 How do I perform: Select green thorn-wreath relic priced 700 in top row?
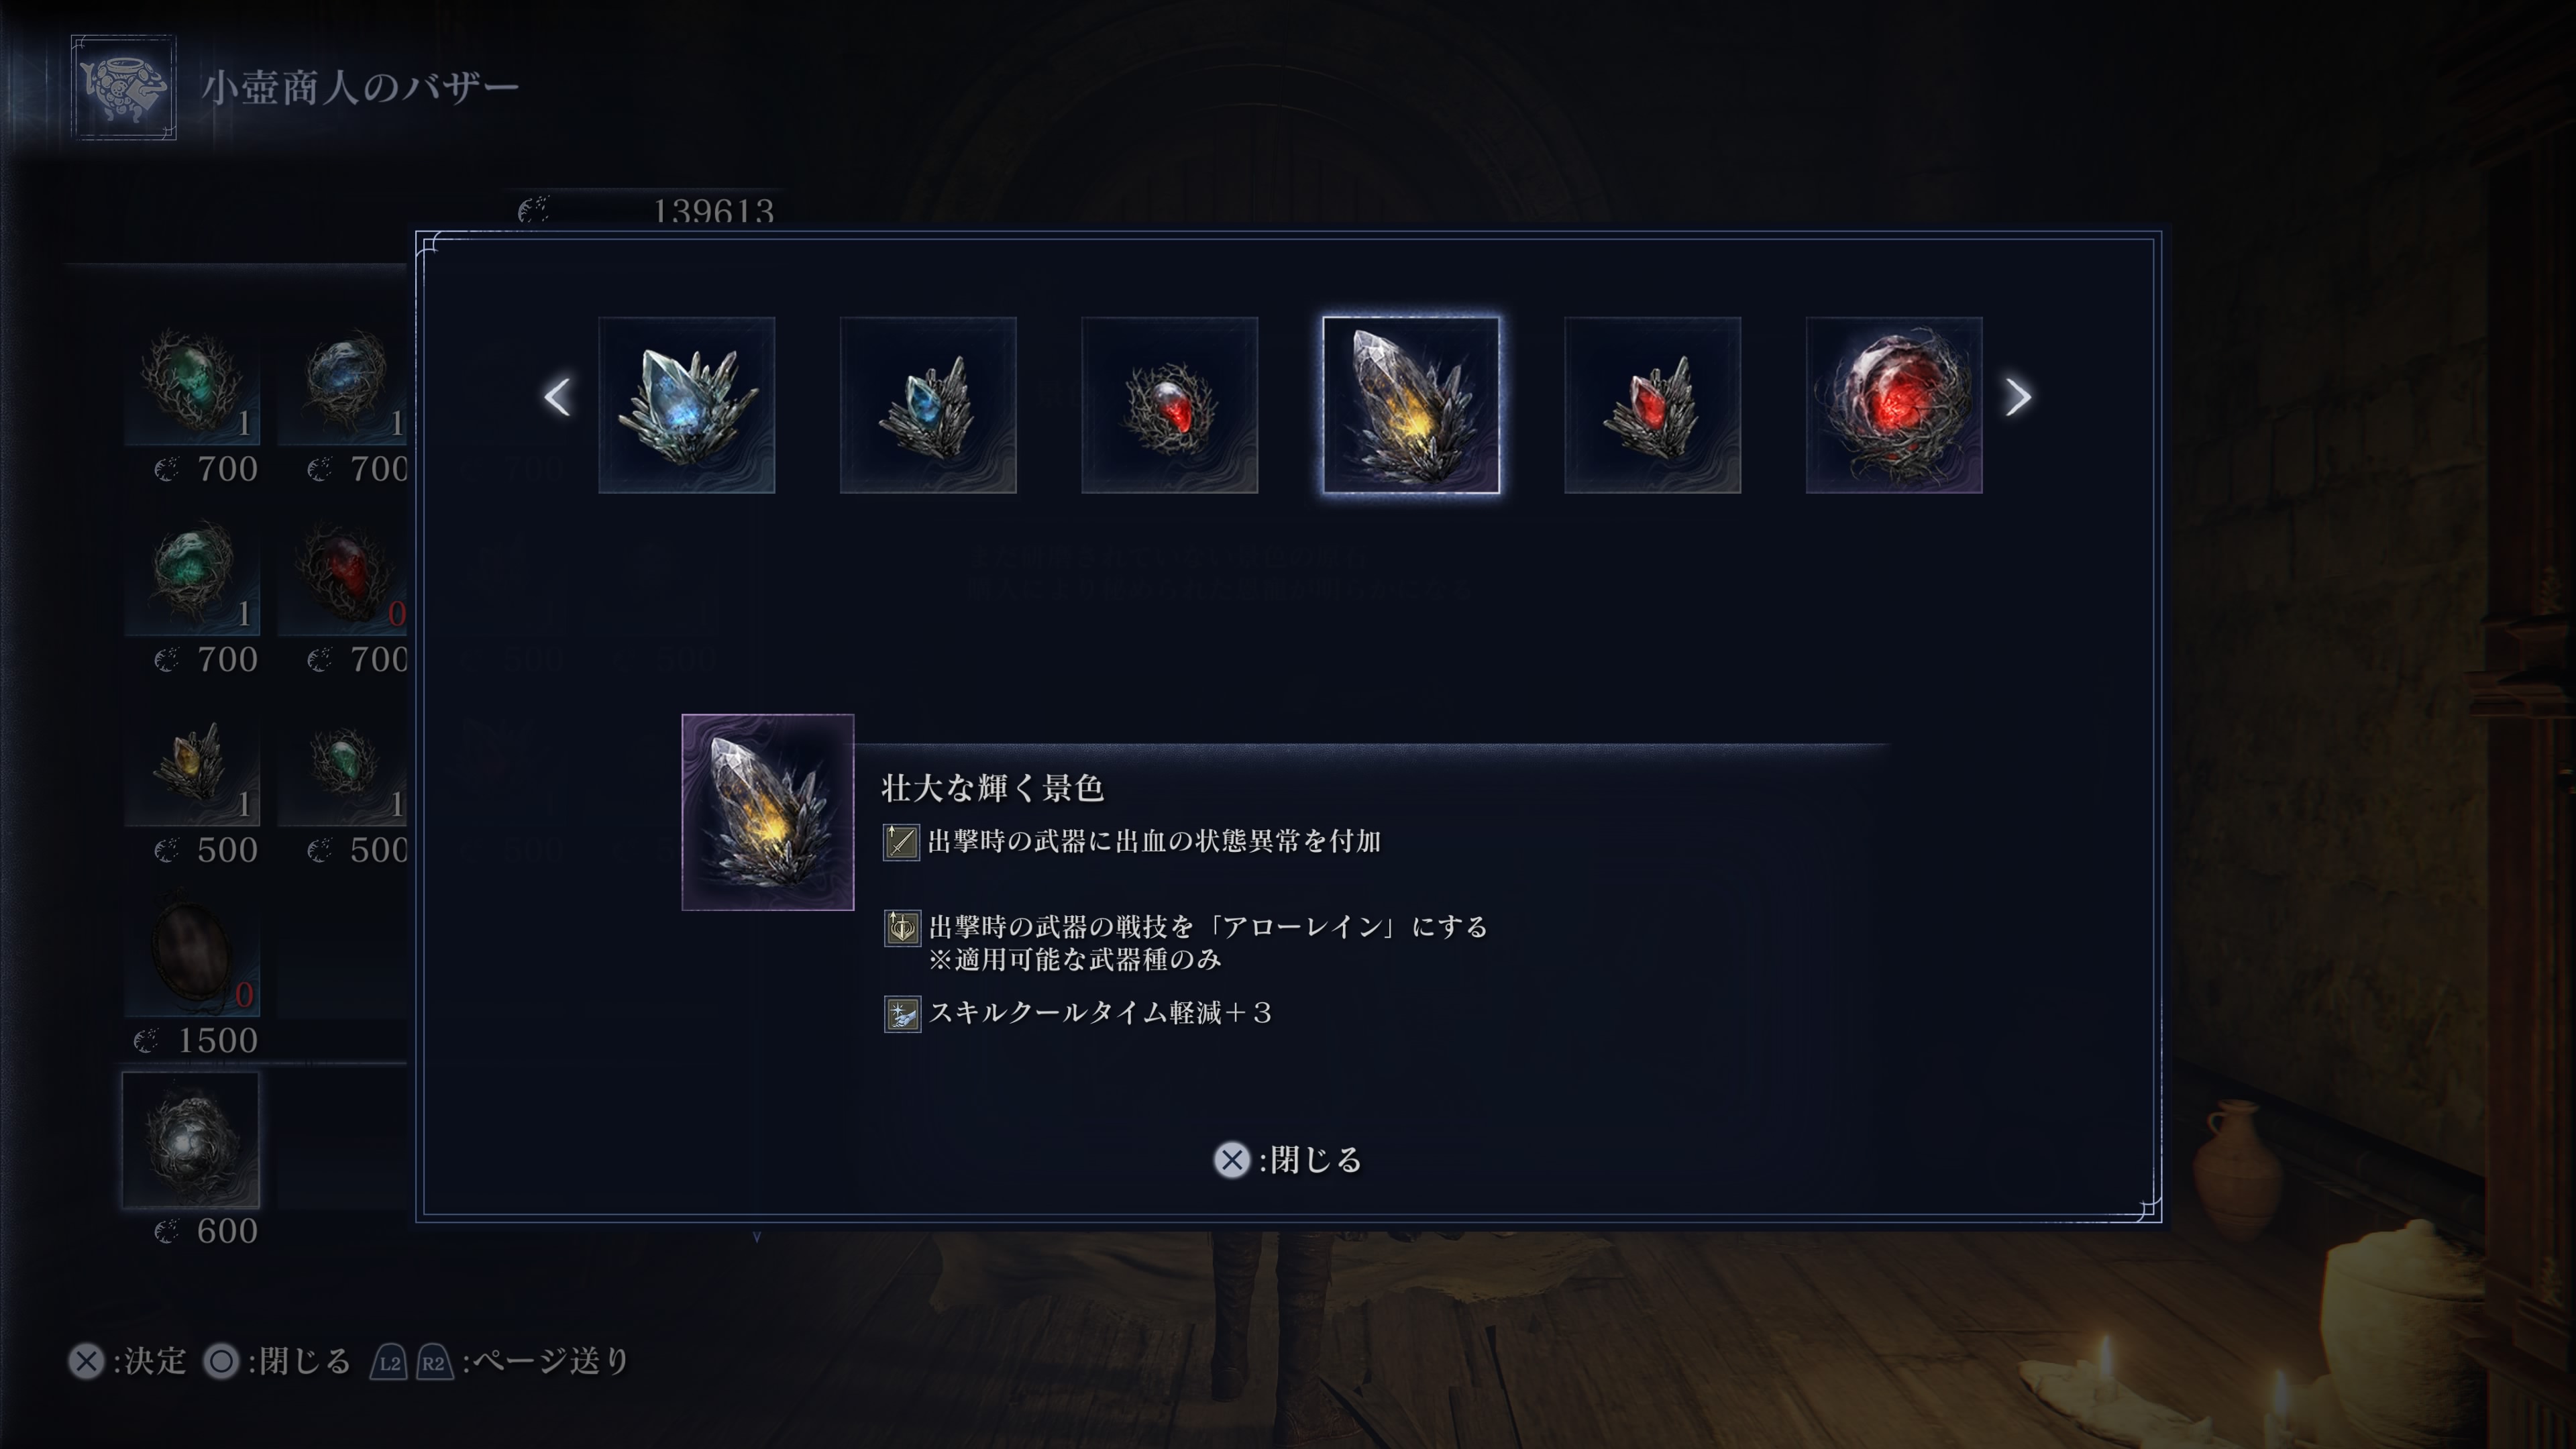click(x=192, y=385)
